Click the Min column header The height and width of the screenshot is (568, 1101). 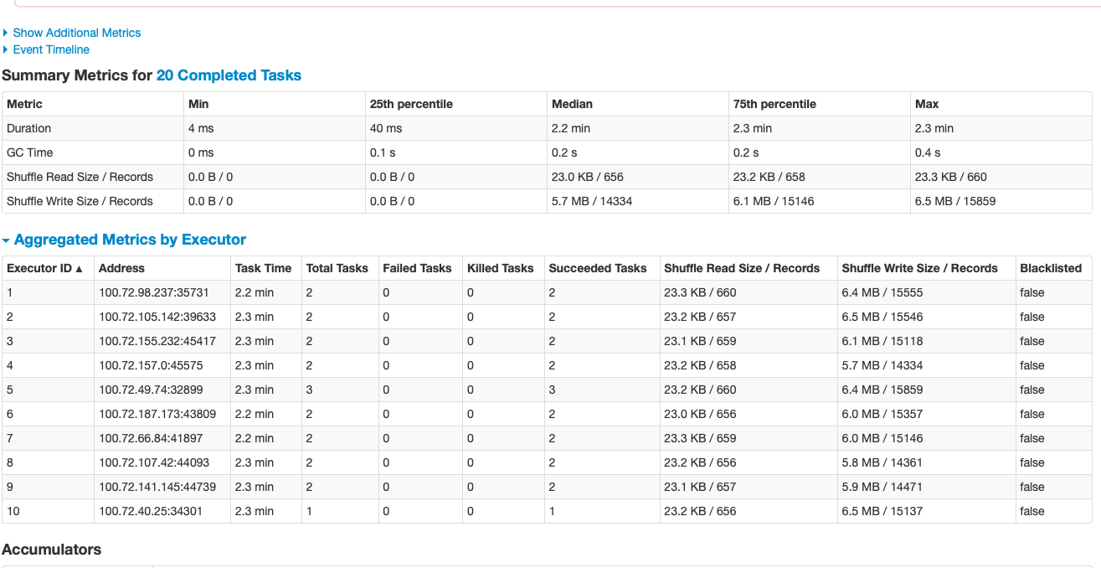point(198,104)
